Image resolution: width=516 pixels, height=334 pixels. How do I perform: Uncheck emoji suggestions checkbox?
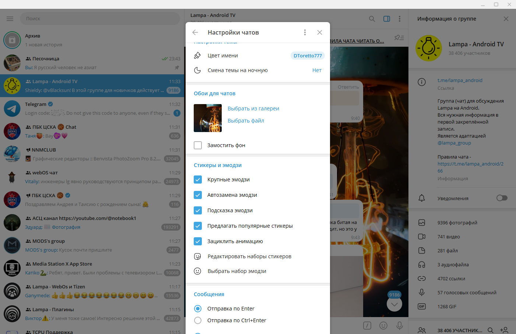[x=198, y=210]
